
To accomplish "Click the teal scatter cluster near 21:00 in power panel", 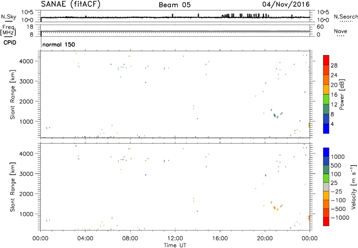I will [276, 115].
